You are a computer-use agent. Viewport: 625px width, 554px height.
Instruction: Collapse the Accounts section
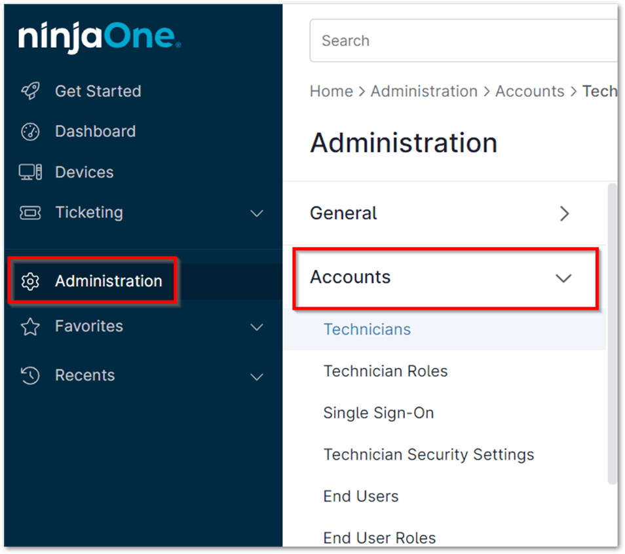(x=563, y=278)
